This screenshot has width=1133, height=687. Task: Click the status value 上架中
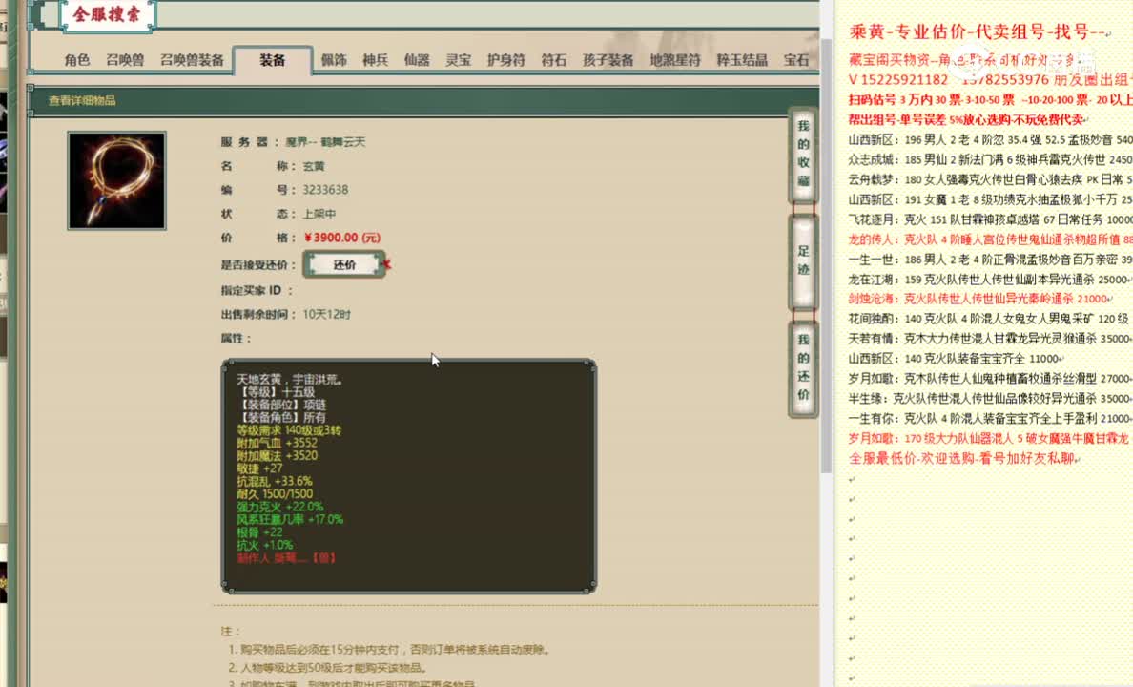point(319,214)
